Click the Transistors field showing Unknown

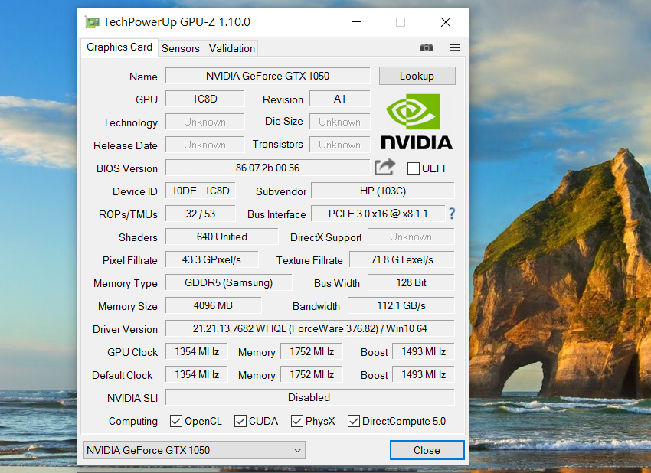pos(339,145)
